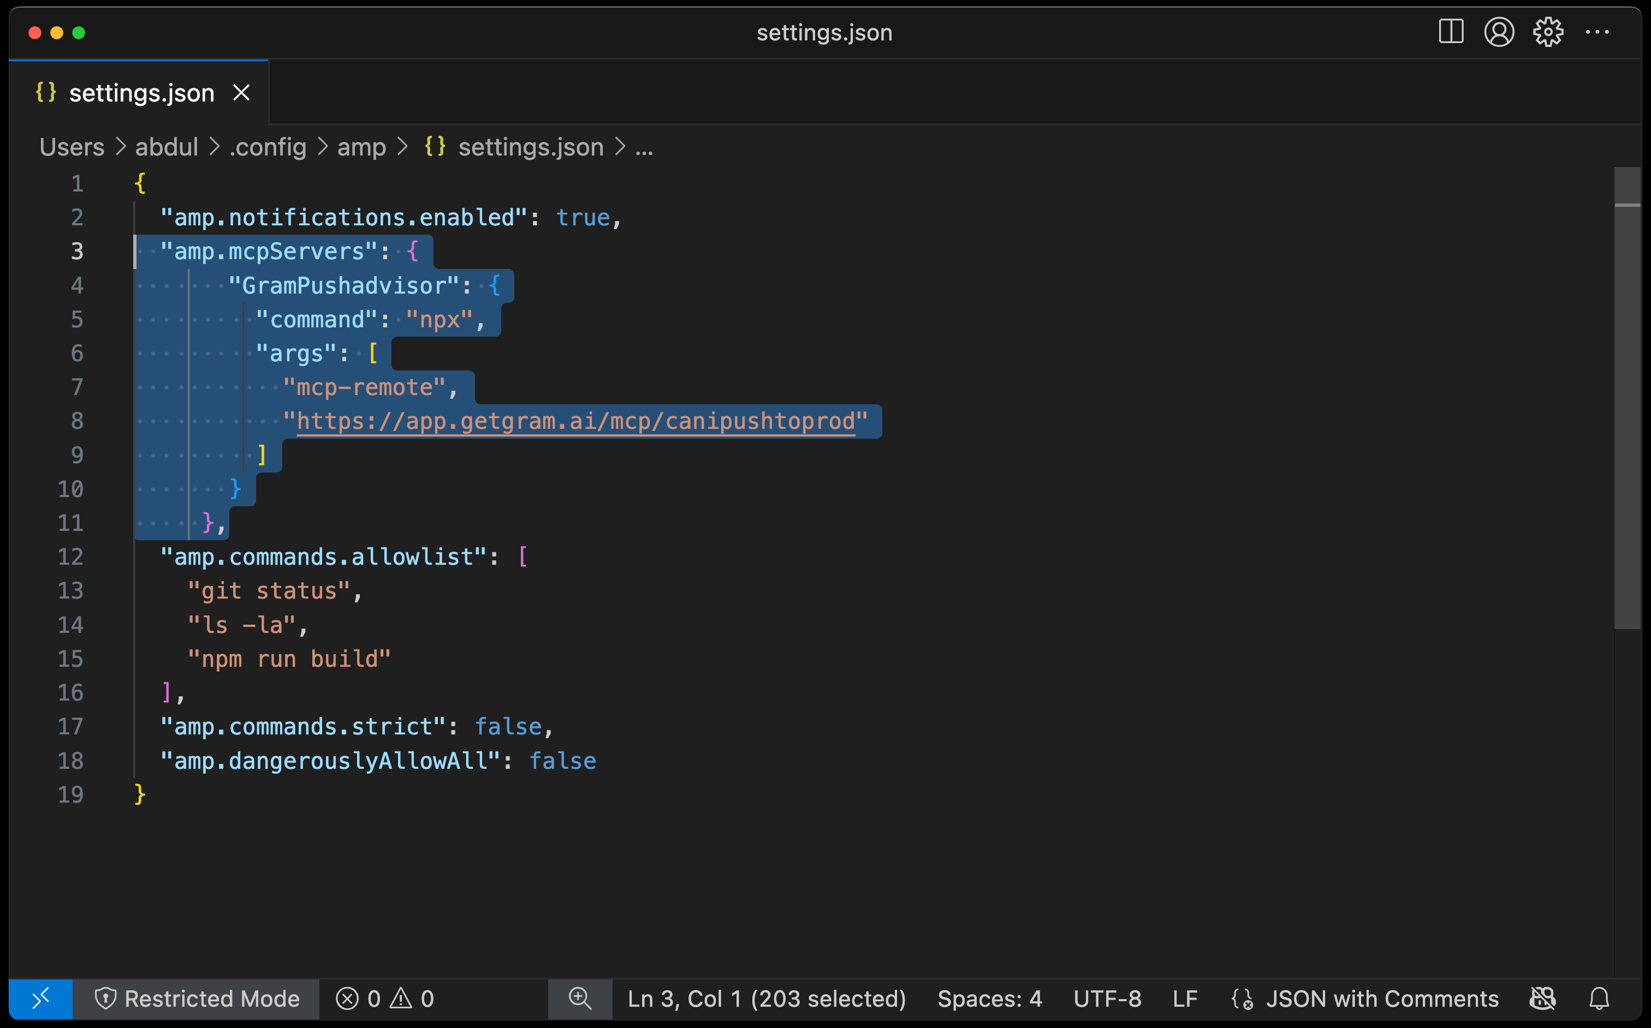Click the "amp.notifications.enabled" key
The width and height of the screenshot is (1651, 1028).
pyautogui.click(x=343, y=218)
